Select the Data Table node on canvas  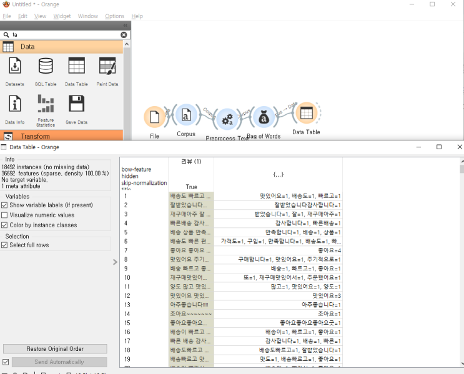point(306,113)
